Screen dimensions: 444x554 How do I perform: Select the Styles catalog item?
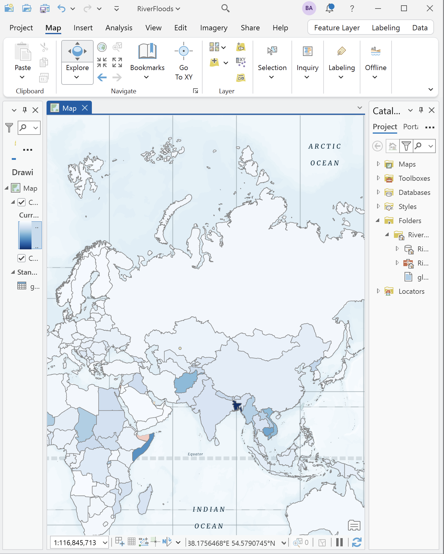click(407, 206)
